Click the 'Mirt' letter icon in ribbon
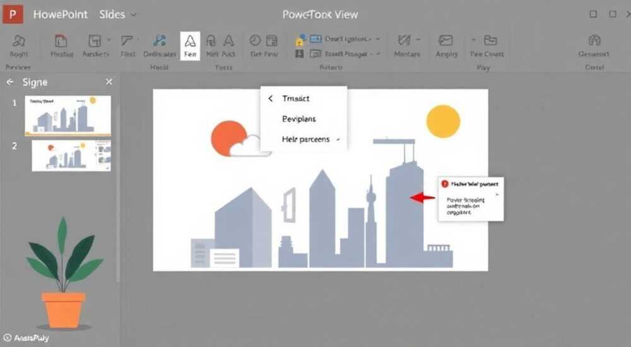 click(211, 40)
